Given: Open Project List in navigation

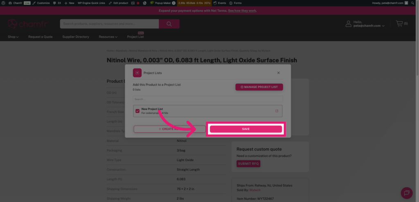Looking at the screenshot, I should [135, 37].
